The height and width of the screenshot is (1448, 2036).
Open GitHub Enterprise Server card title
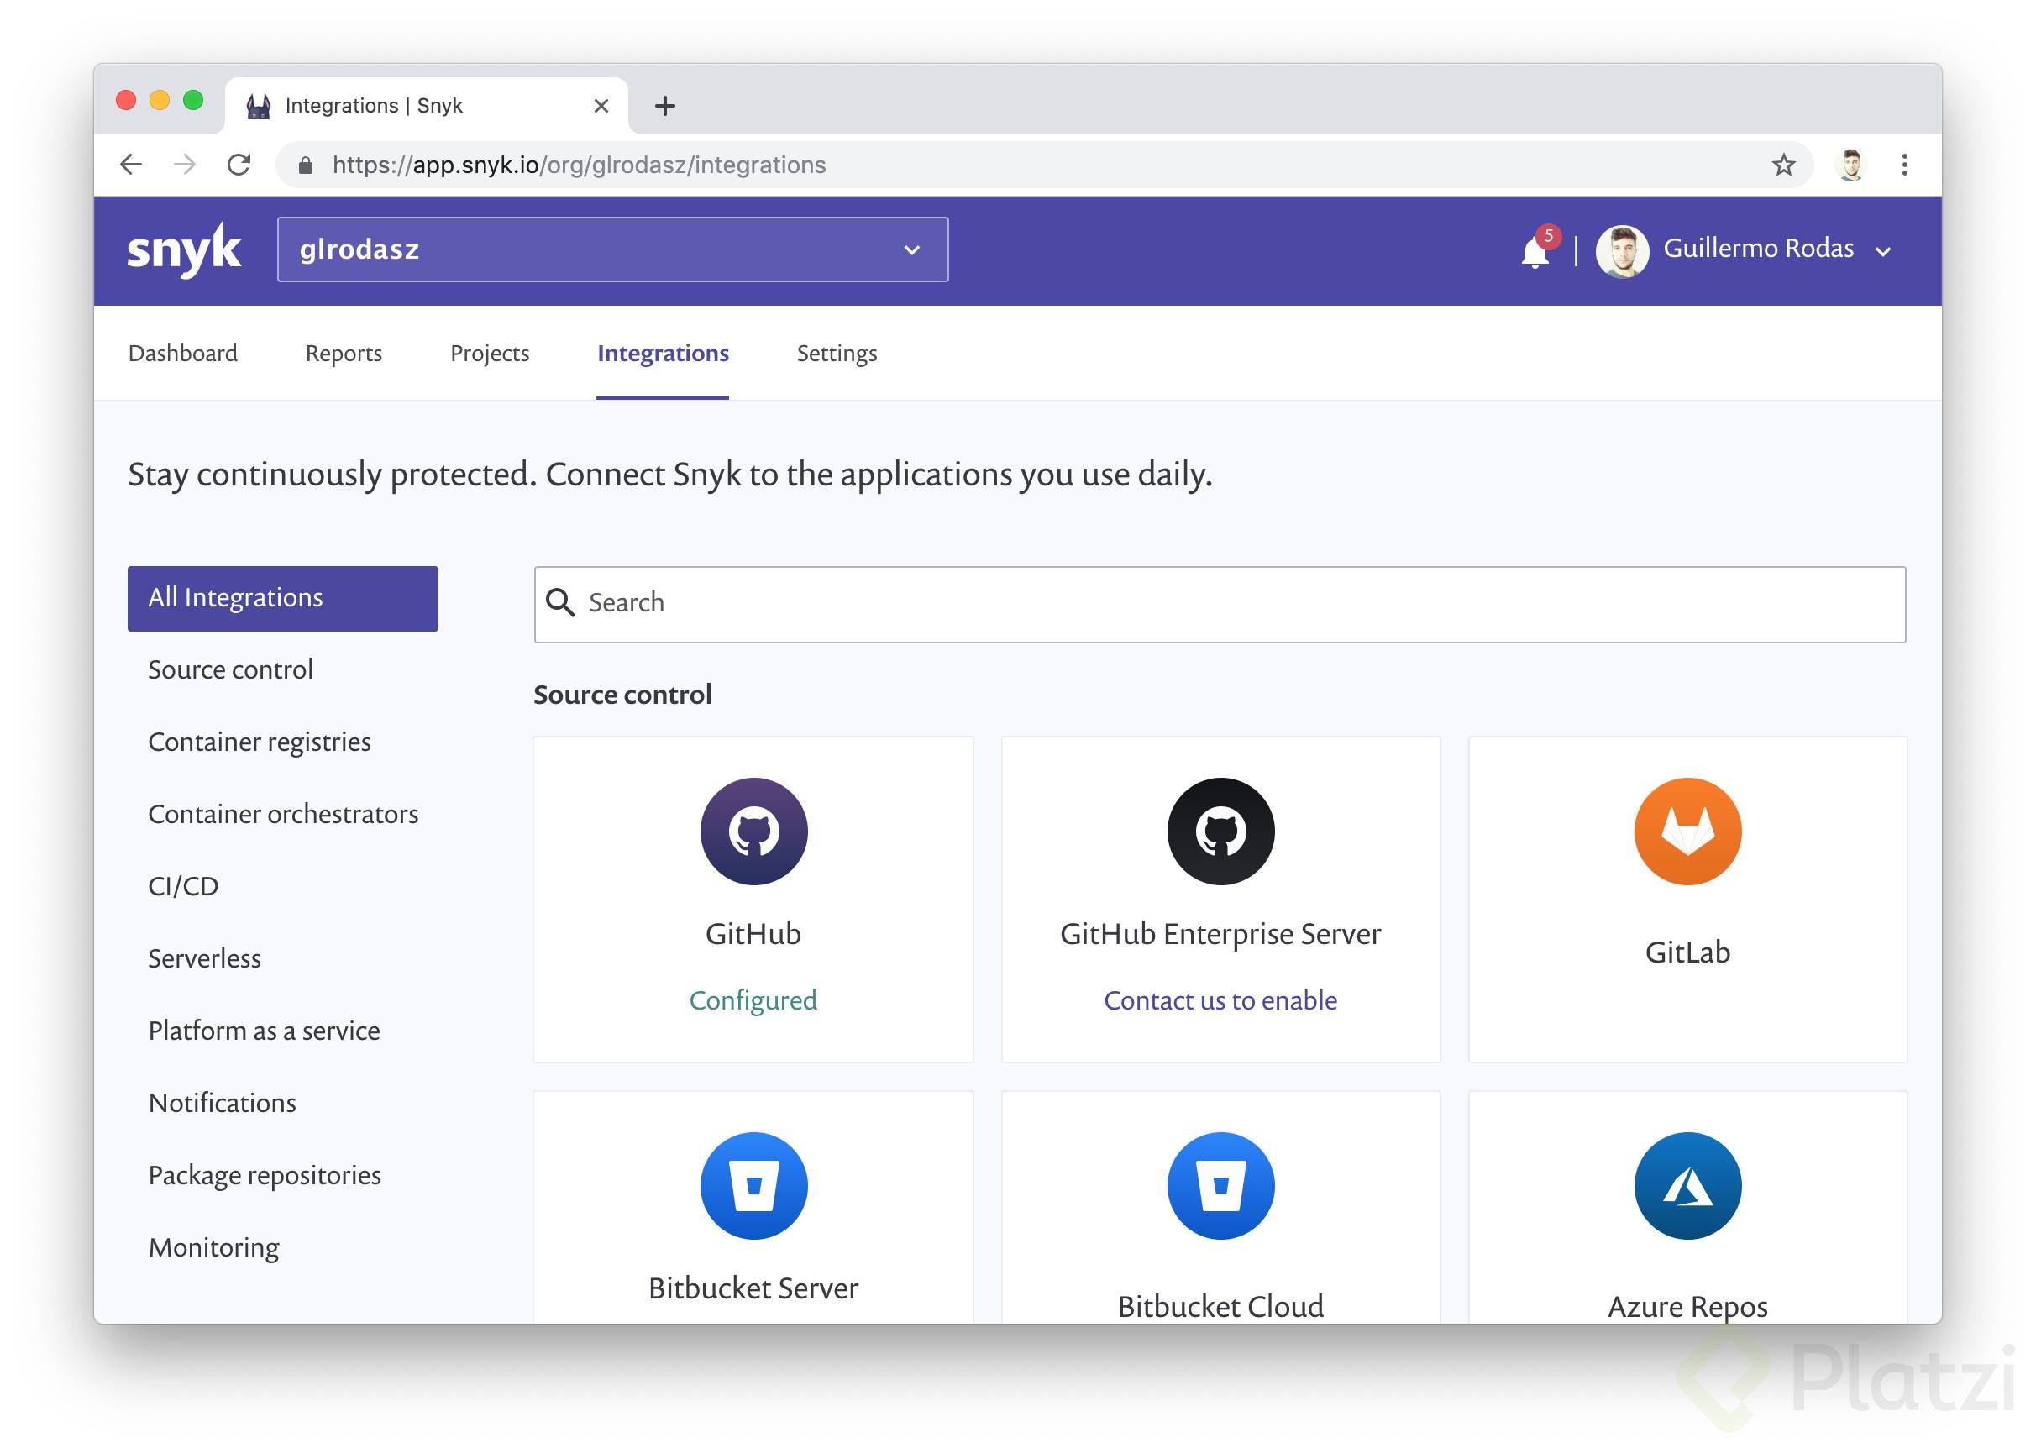[1220, 933]
